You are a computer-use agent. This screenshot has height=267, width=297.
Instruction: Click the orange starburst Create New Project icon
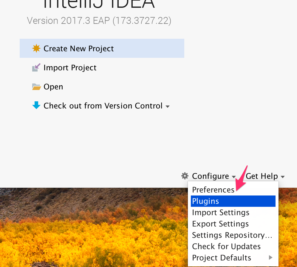coord(36,48)
